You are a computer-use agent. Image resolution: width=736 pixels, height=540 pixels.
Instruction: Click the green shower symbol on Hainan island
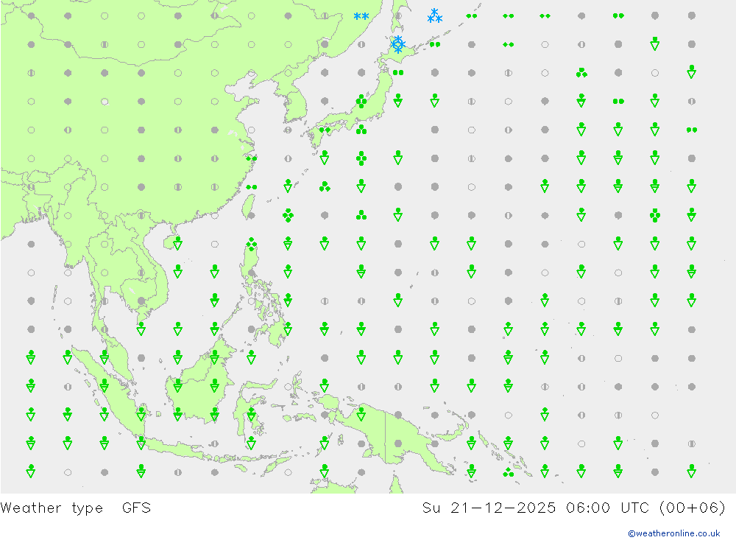click(178, 243)
